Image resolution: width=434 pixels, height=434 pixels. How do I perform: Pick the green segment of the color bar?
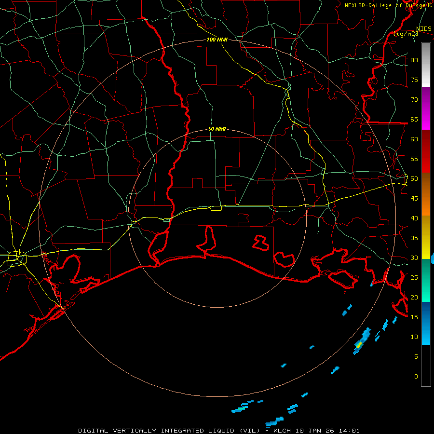[426, 280]
